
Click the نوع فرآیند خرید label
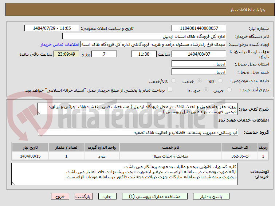pos(254,90)
